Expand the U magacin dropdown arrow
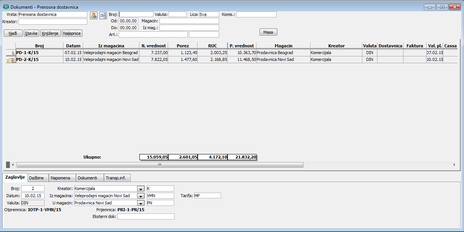 point(141,203)
